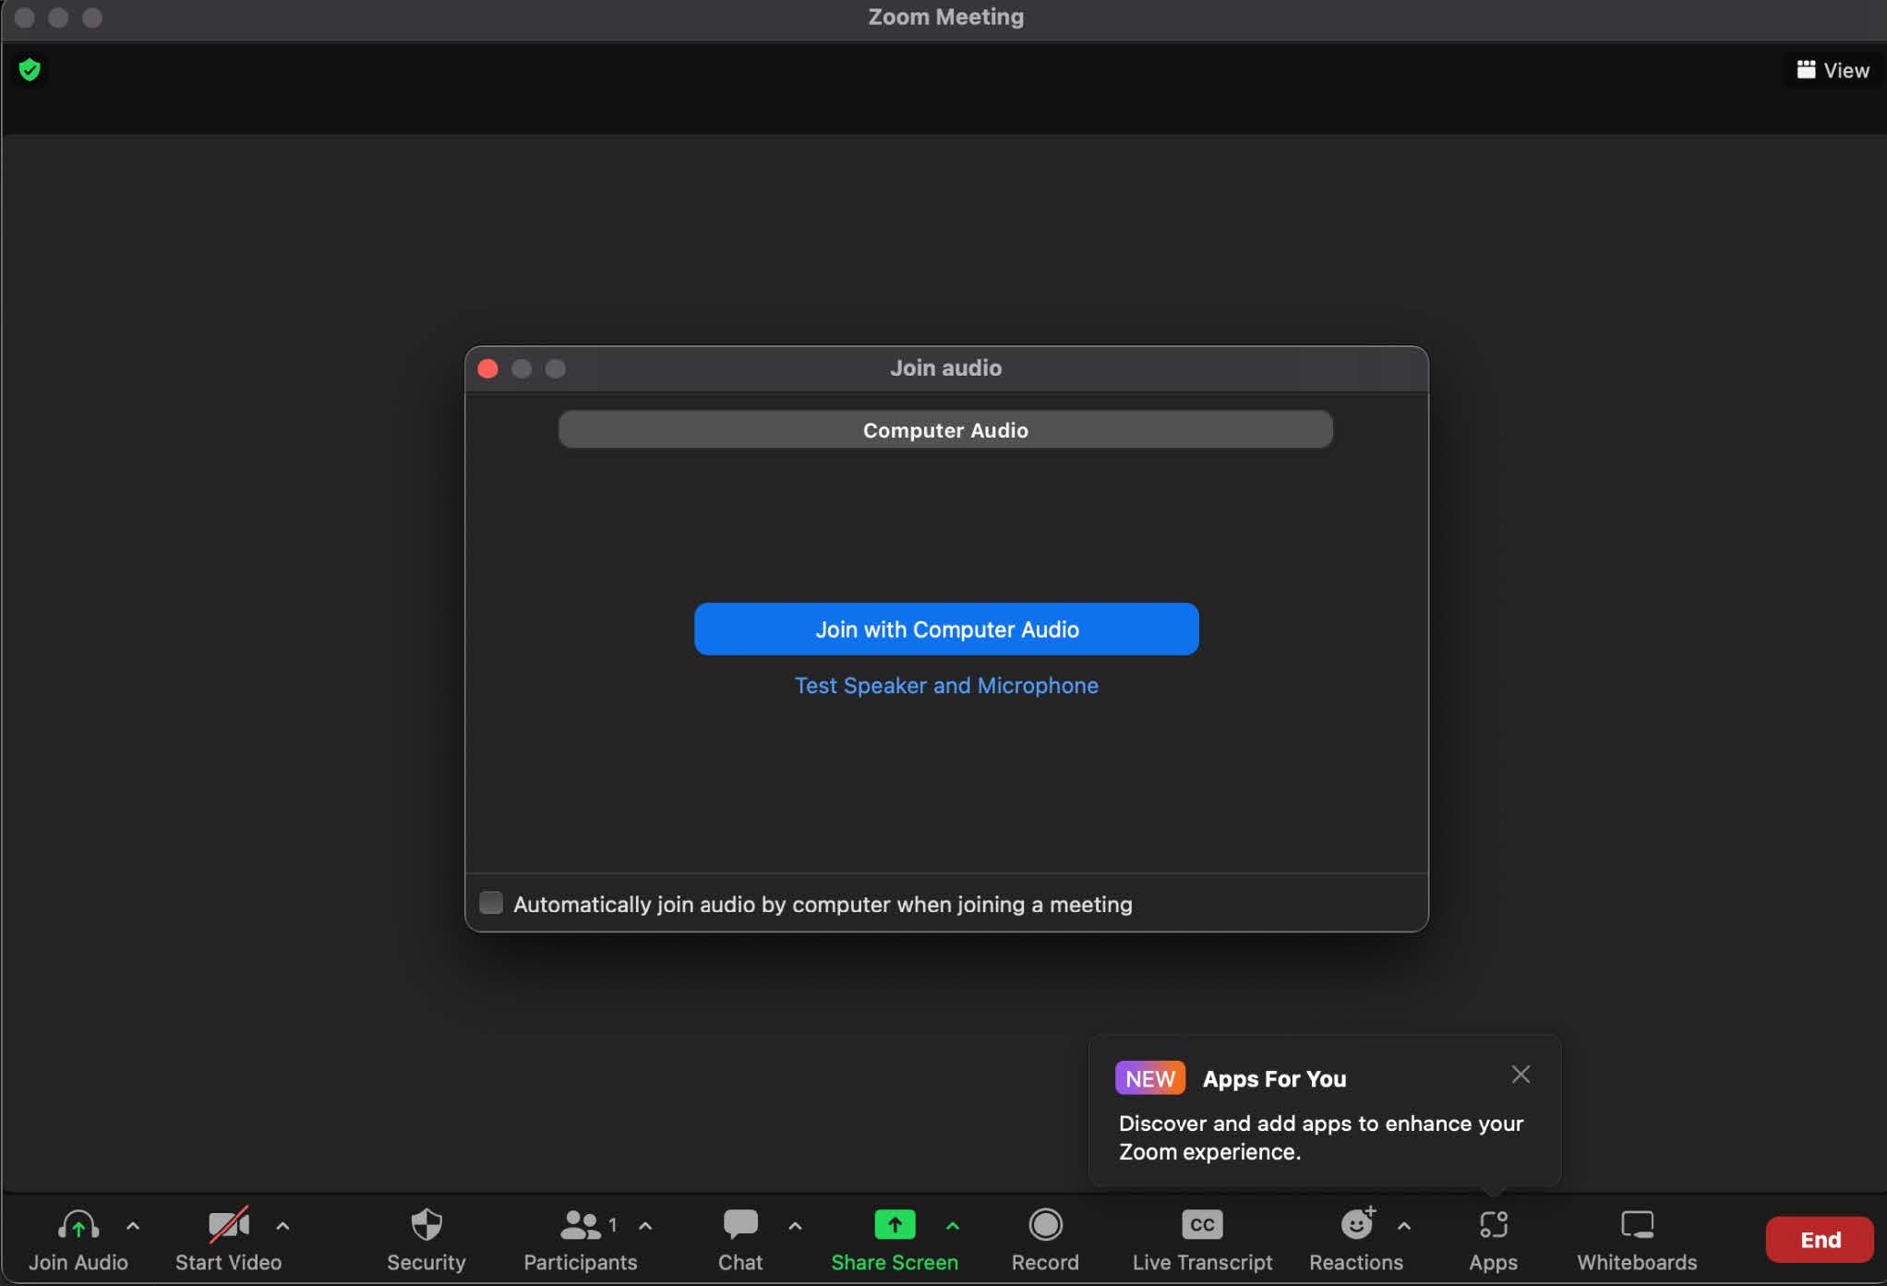1887x1286 pixels.
Task: Click the Apps For You popup title
Action: pyautogui.click(x=1274, y=1079)
